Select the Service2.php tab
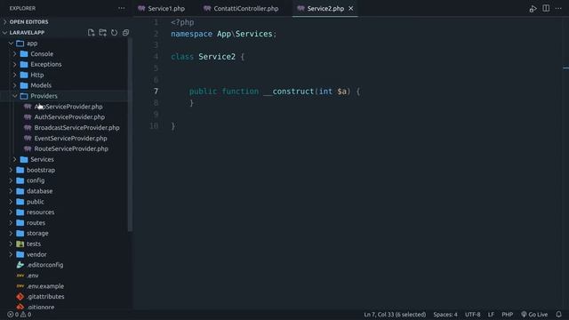 point(325,8)
